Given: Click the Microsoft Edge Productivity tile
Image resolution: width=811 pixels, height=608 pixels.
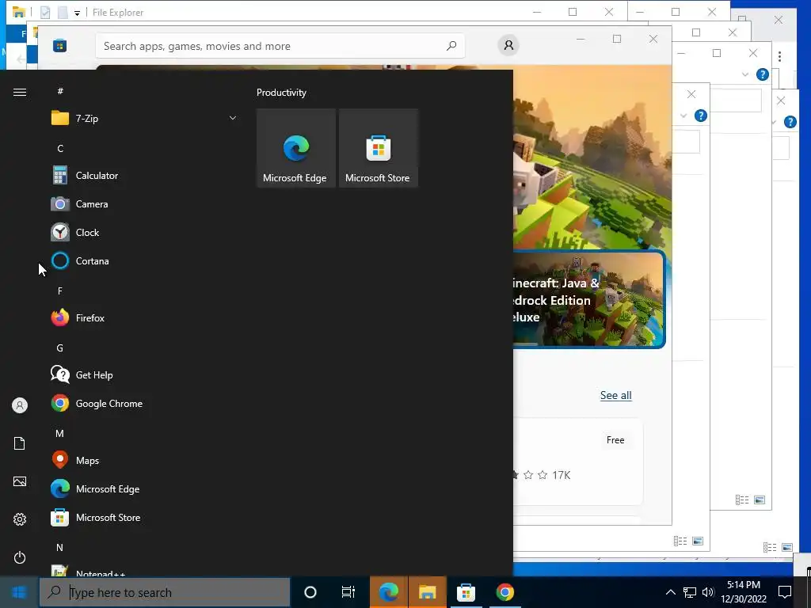Looking at the screenshot, I should 296,148.
